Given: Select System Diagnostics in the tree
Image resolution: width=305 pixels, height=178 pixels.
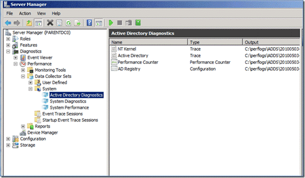Looking at the screenshot, I should pos(68,101).
